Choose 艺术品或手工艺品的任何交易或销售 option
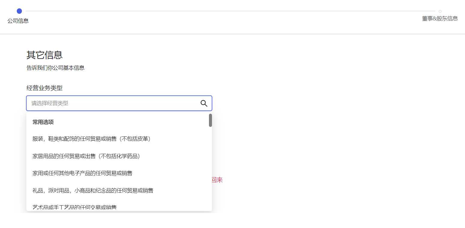Image resolution: width=465 pixels, height=228 pixels. point(75,207)
